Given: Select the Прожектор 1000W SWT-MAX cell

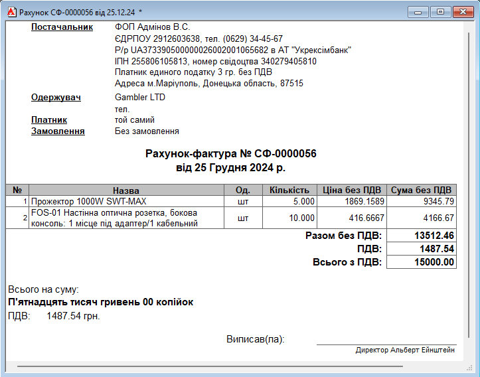Looking at the screenshot, I should (x=126, y=201).
